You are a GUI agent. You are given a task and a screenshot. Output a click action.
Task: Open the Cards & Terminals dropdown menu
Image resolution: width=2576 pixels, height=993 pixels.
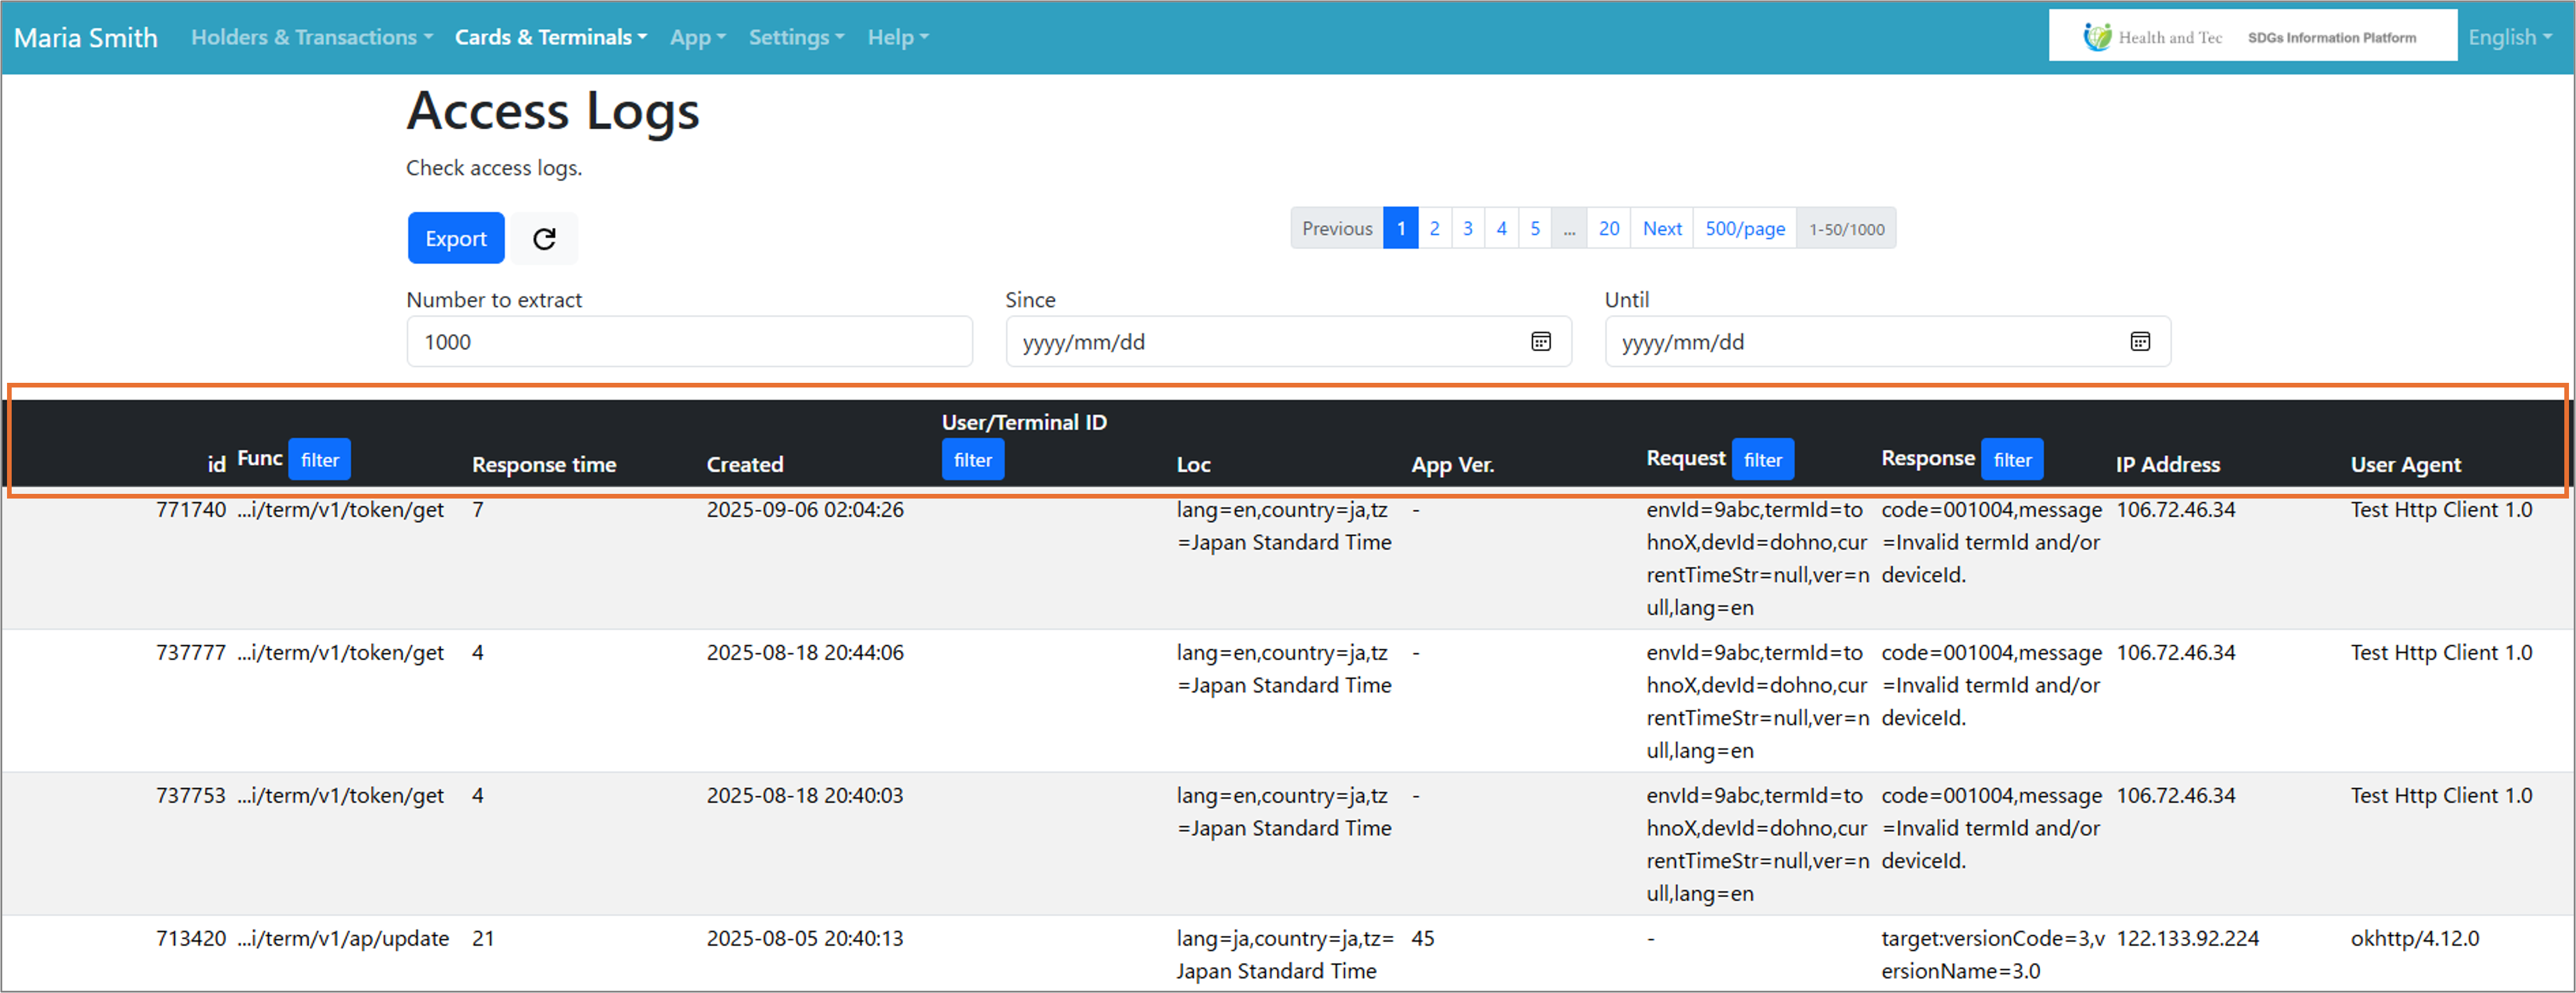point(550,37)
